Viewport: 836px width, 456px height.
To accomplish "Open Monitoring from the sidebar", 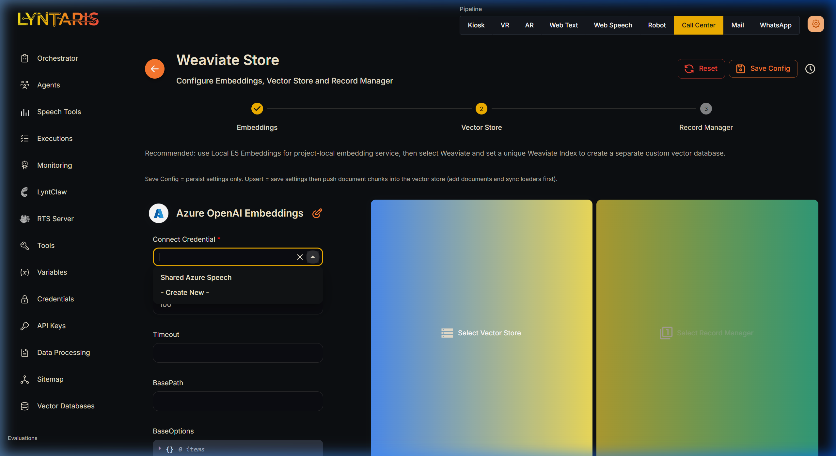I will [x=55, y=165].
